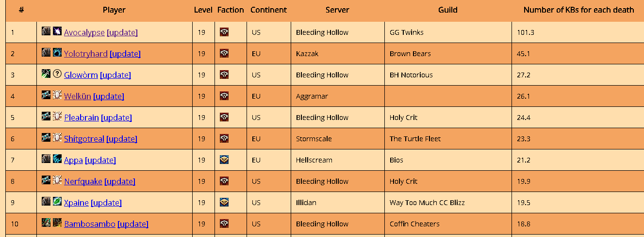Open Welkün's player profile link

coord(78,96)
